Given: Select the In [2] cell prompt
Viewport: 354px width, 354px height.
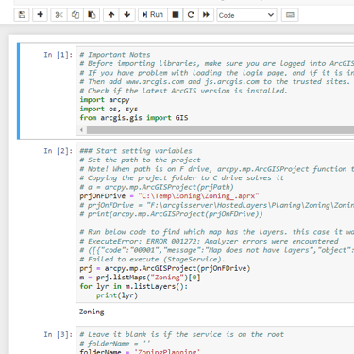Looking at the screenshot, I should pos(58,151).
